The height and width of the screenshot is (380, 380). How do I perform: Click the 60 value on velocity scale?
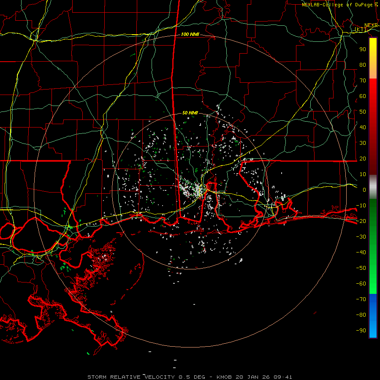click(363, 96)
